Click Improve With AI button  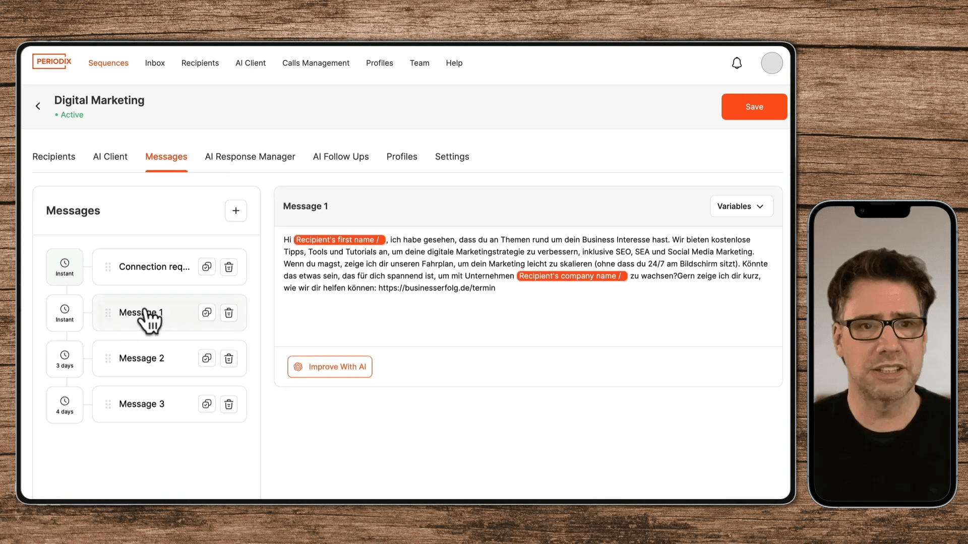coord(330,367)
